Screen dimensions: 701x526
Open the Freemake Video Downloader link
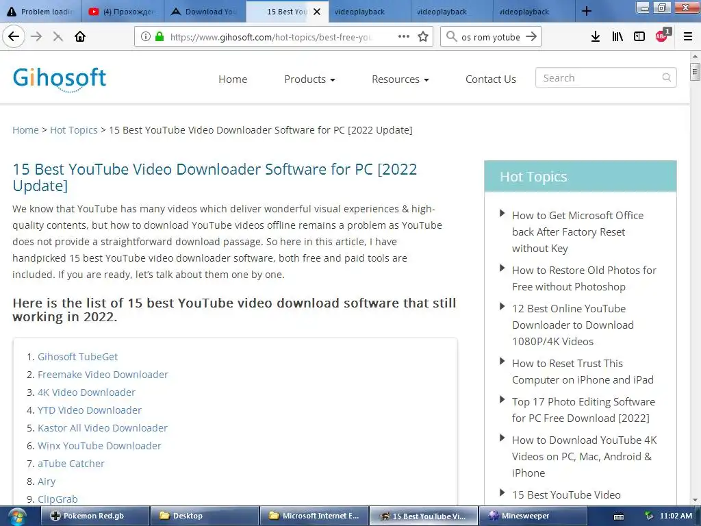[103, 375]
